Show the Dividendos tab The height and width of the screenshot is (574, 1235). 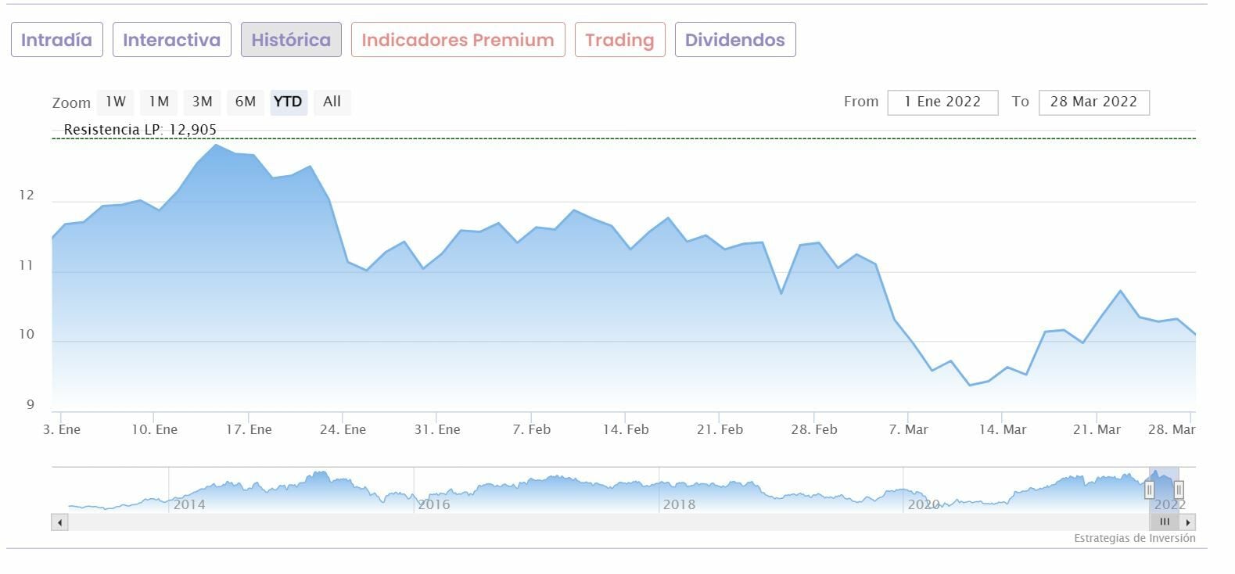(x=734, y=40)
